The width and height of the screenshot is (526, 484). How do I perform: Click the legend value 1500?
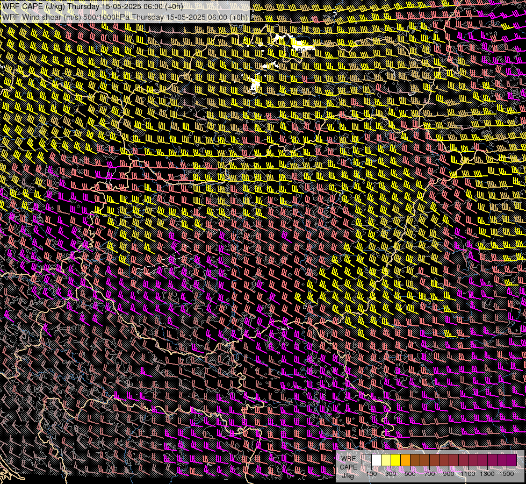[507, 474]
